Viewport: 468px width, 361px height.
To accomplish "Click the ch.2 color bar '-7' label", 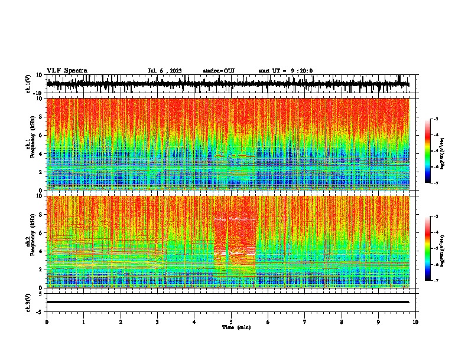I will coord(435,280).
